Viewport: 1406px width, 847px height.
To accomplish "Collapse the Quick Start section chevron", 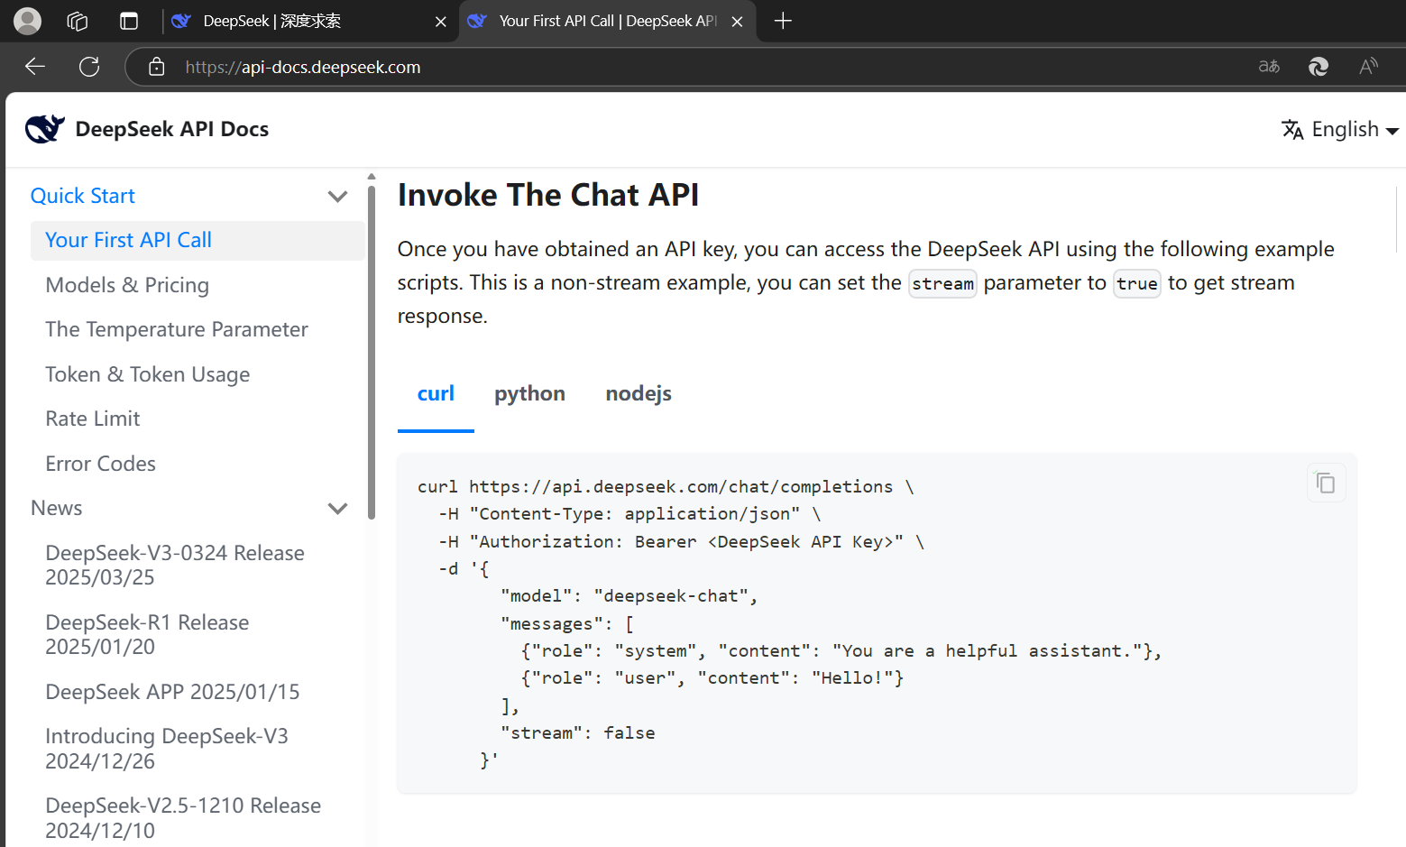I will [338, 196].
